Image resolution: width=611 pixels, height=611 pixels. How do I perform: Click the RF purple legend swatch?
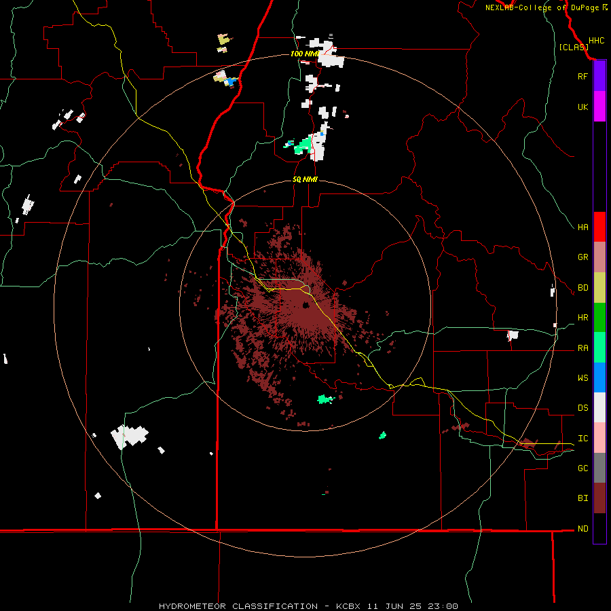[599, 76]
